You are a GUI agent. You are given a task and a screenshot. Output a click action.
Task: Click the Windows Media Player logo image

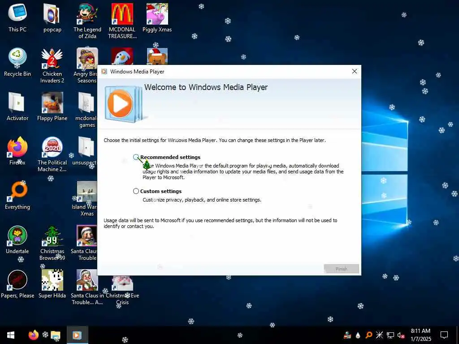(124, 103)
